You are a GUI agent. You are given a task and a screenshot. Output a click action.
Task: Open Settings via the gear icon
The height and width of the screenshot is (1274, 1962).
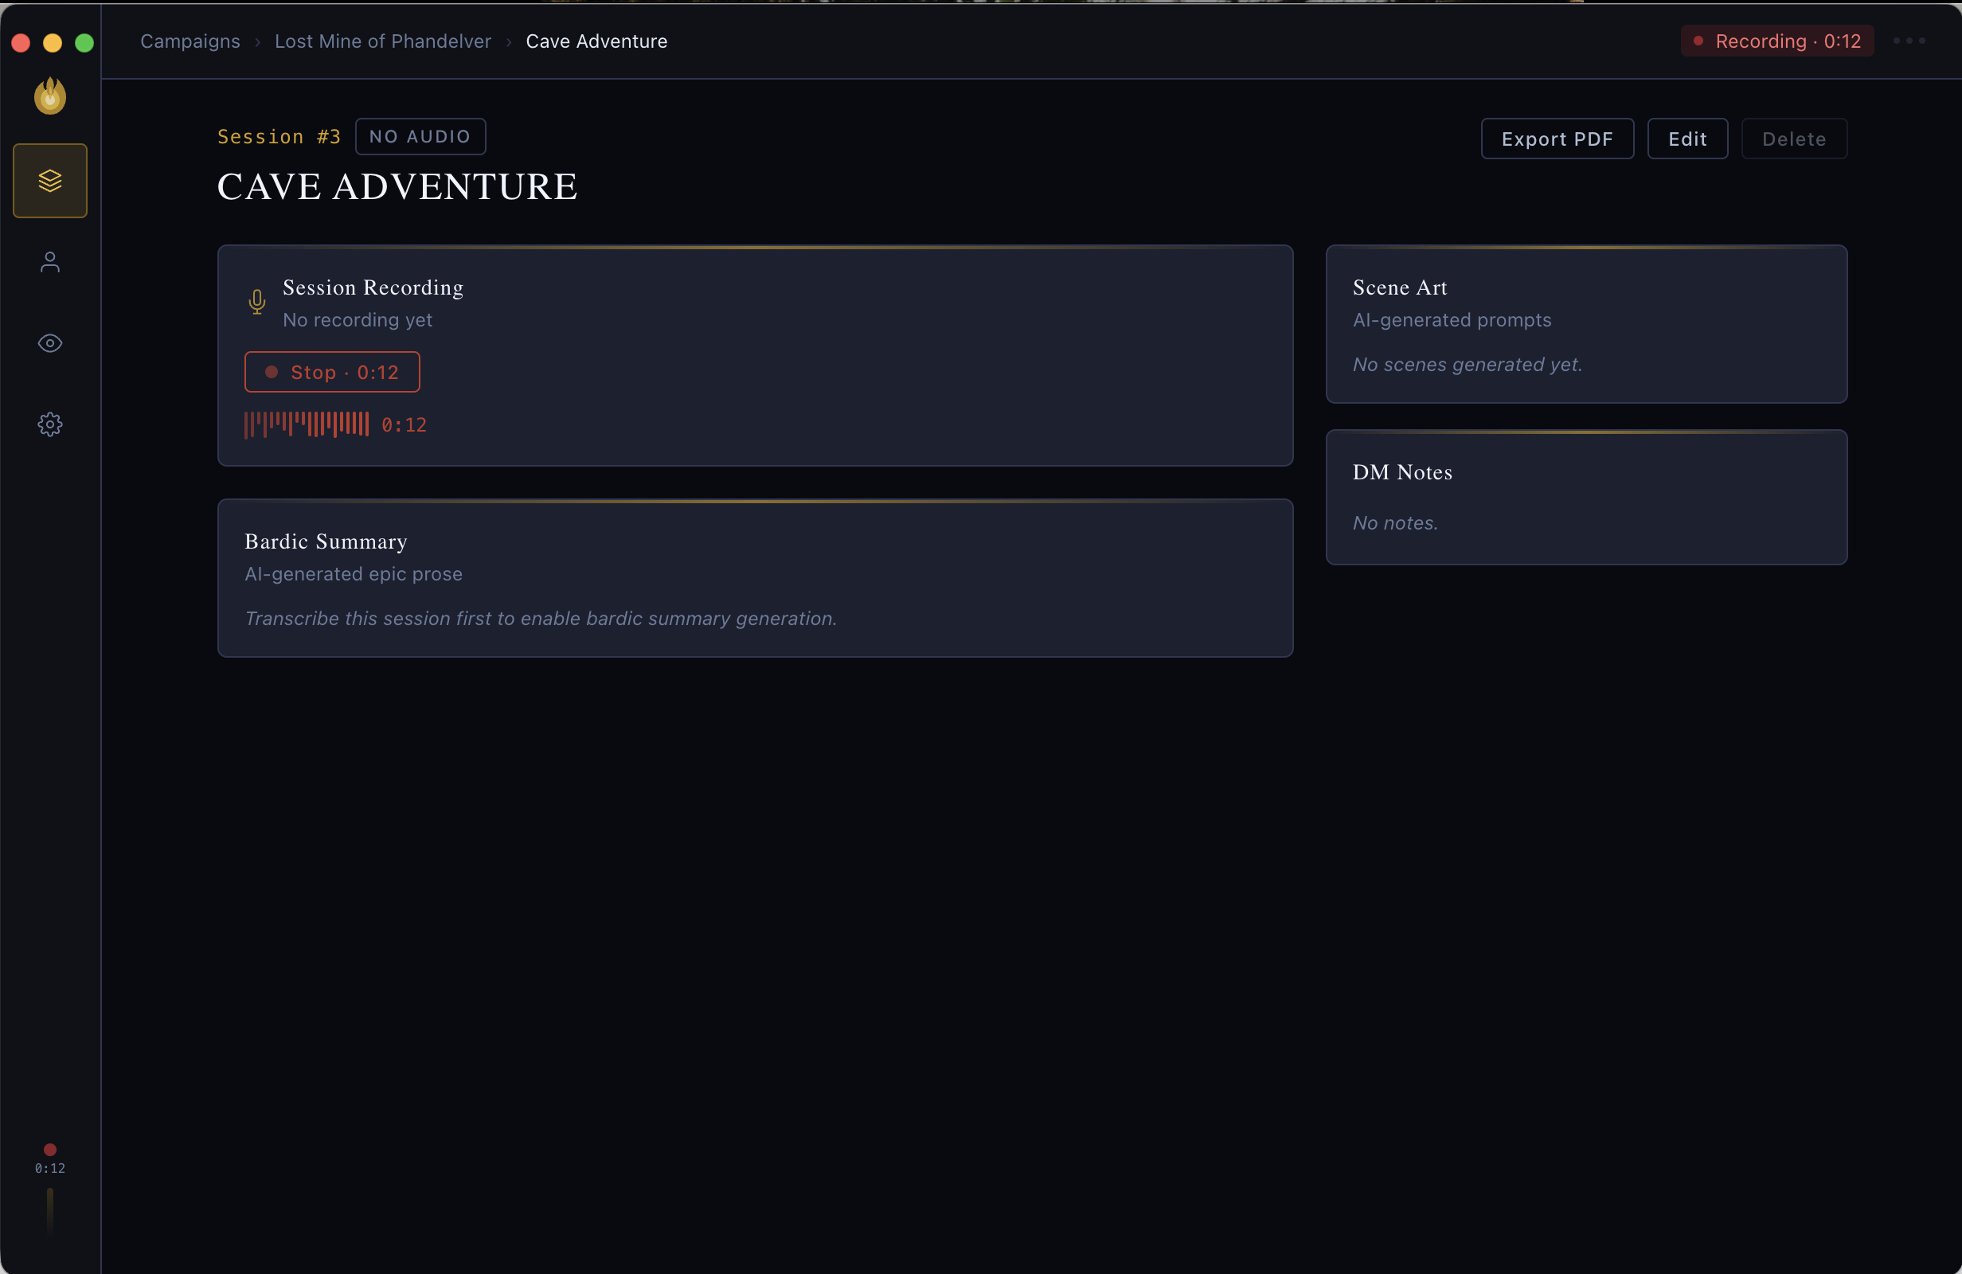[x=49, y=424]
